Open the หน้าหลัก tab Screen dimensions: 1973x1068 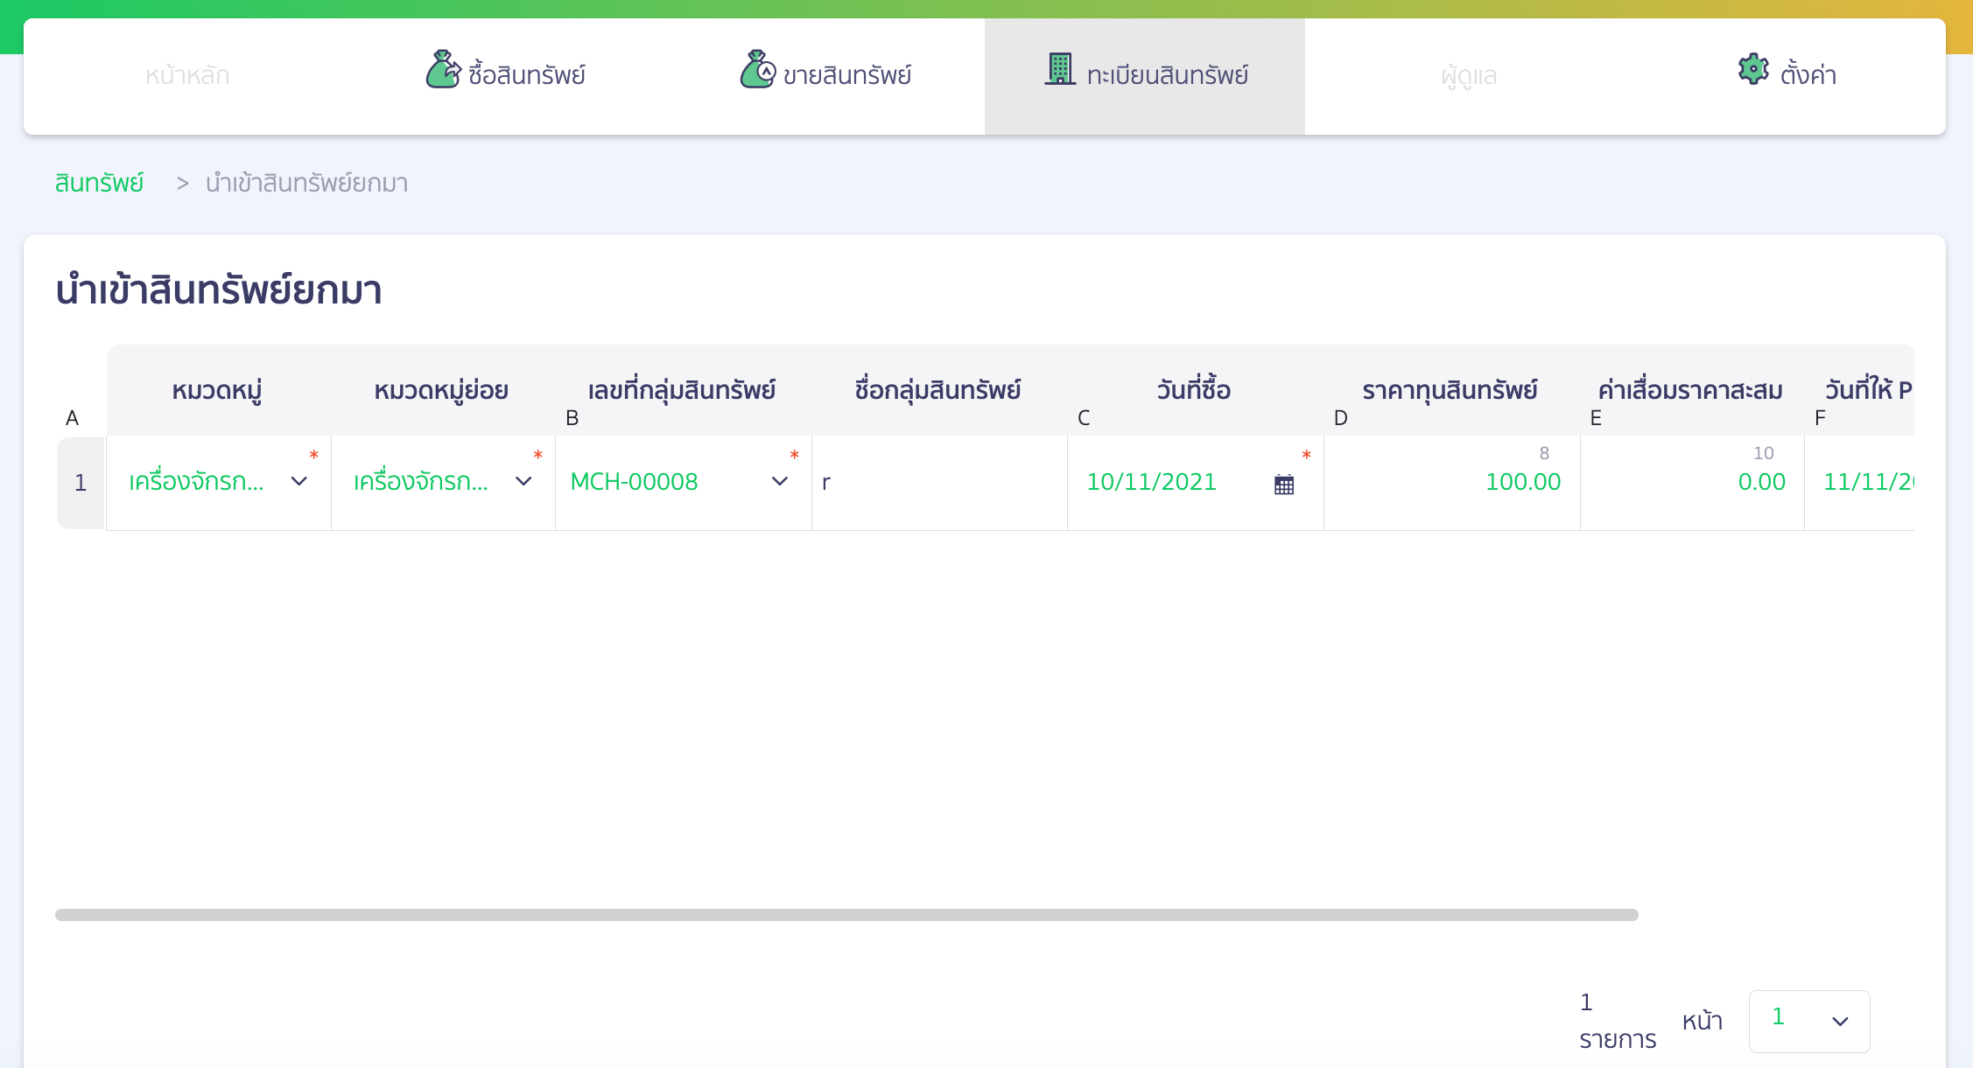(x=187, y=76)
